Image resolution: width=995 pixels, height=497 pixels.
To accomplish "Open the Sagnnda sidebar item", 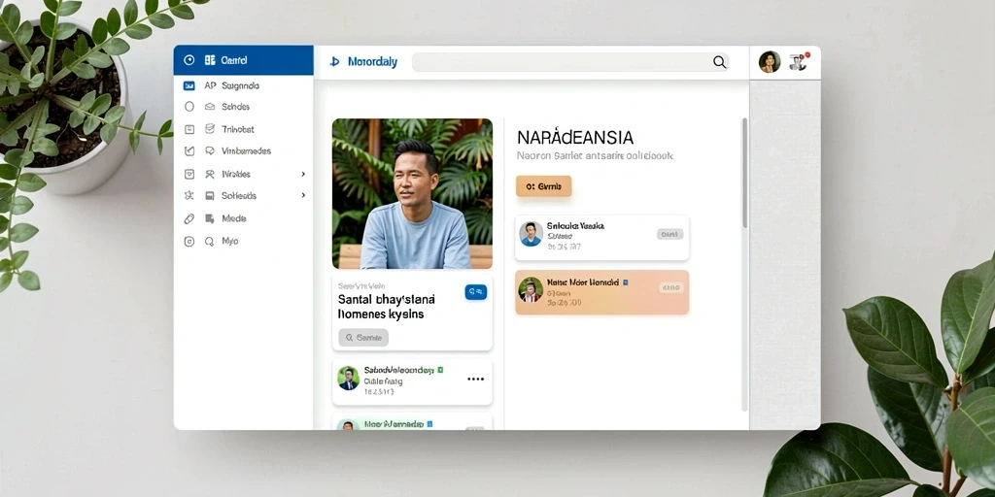I will (x=244, y=85).
